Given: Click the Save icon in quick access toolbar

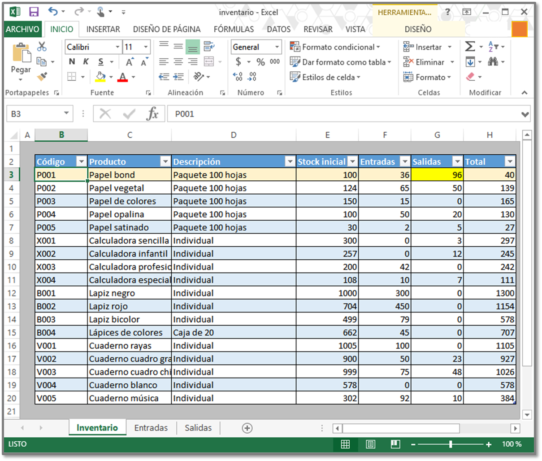Looking at the screenshot, I should 34,12.
